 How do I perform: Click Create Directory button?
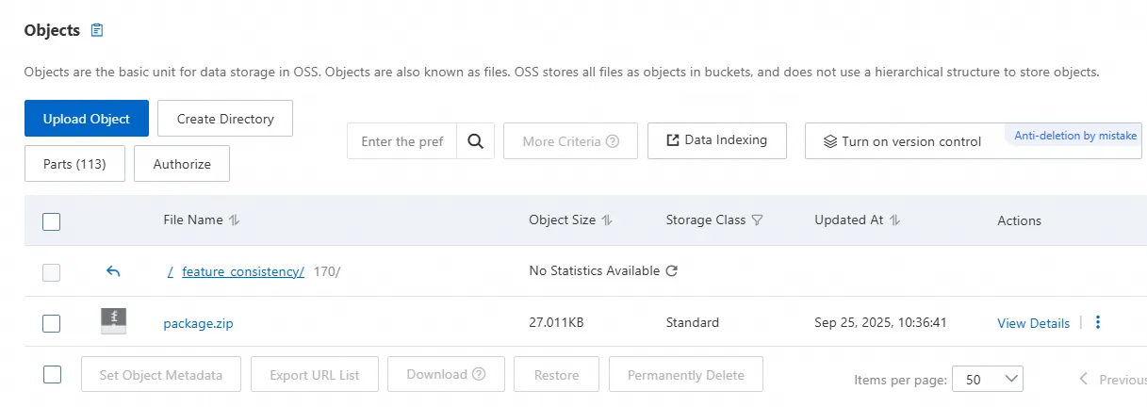(x=225, y=119)
